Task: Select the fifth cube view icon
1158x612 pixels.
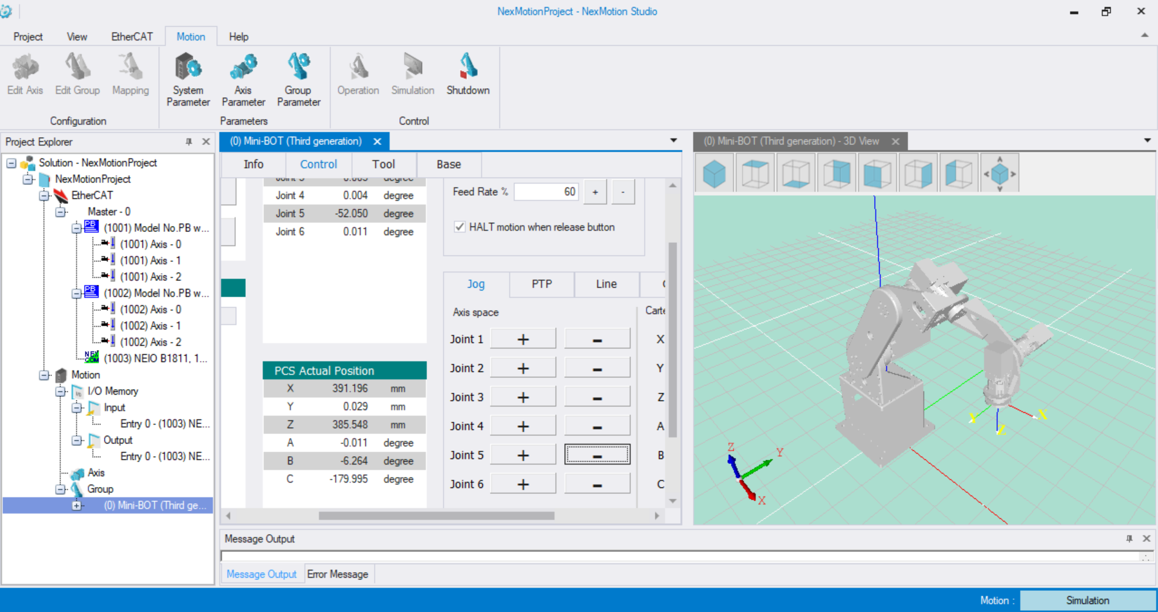Action: 877,173
